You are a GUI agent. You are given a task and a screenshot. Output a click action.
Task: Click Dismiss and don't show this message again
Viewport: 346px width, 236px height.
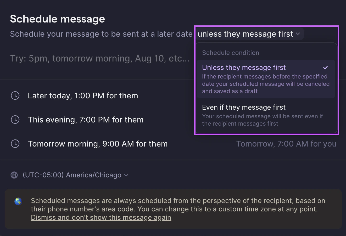[x=101, y=217]
